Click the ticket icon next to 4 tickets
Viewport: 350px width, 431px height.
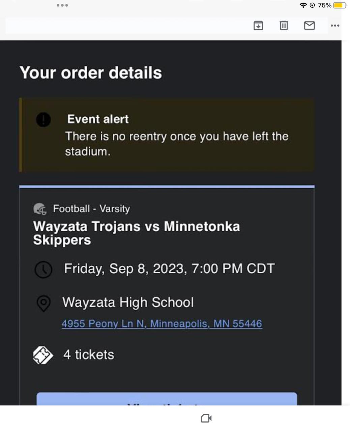[43, 355]
